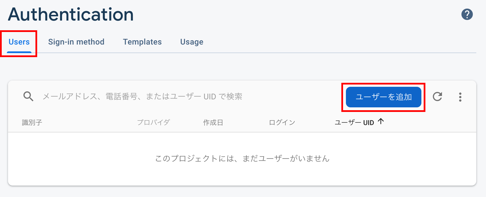This screenshot has width=486, height=197.
Task: Toggle the ユーザー UID sort arrow
Action: [381, 121]
